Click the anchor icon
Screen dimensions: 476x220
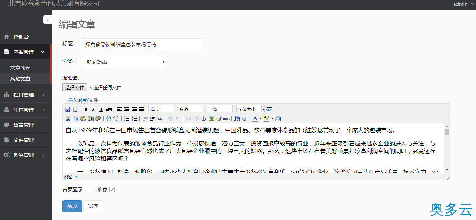tap(204, 118)
